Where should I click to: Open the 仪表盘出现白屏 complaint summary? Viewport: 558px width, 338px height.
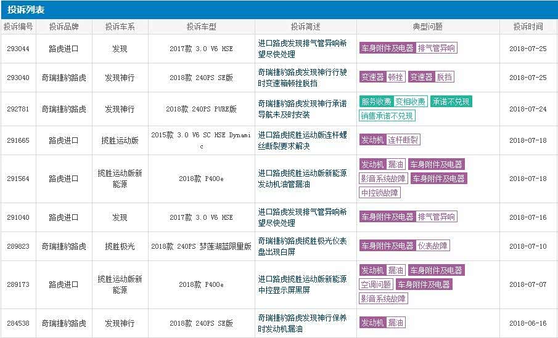302,246
